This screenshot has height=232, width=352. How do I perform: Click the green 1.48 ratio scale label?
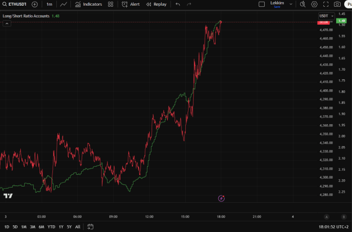tap(341, 21)
